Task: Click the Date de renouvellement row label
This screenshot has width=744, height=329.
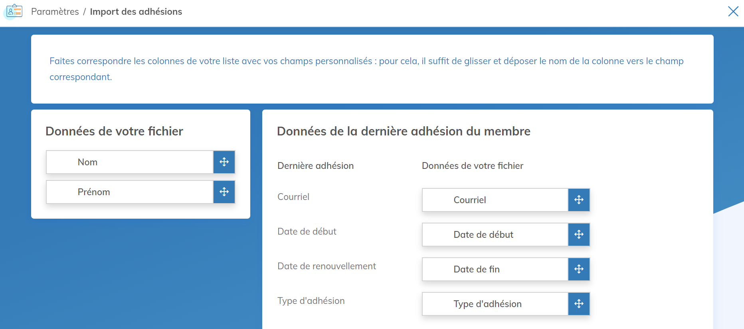Action: point(326,266)
